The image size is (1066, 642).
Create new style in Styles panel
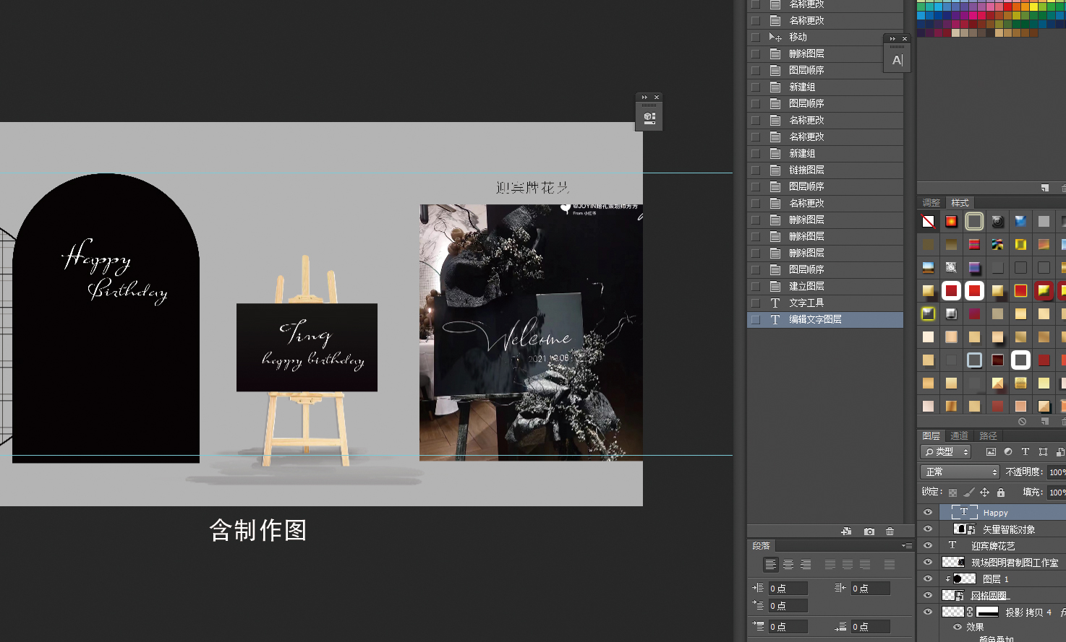pos(1045,421)
